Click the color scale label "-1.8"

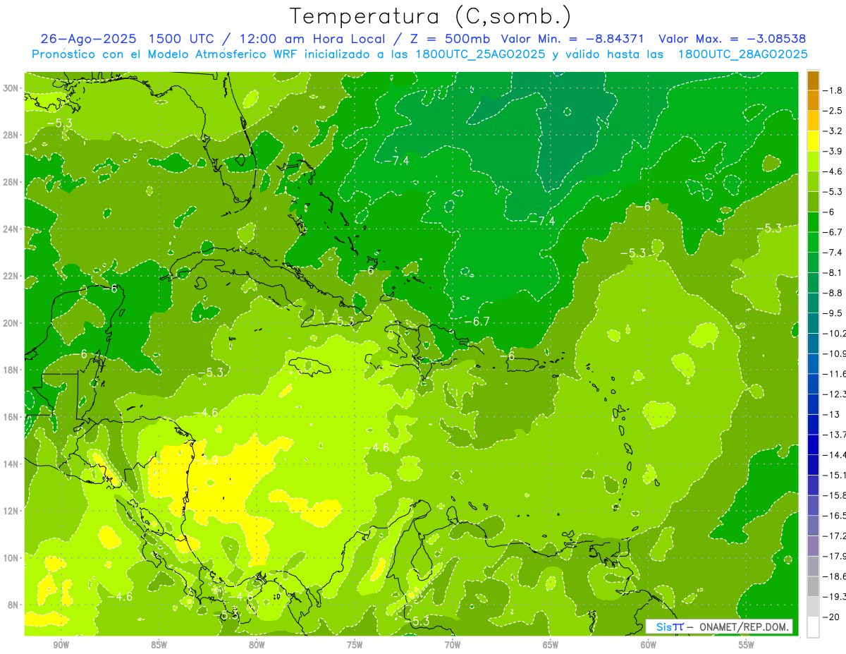(x=833, y=90)
